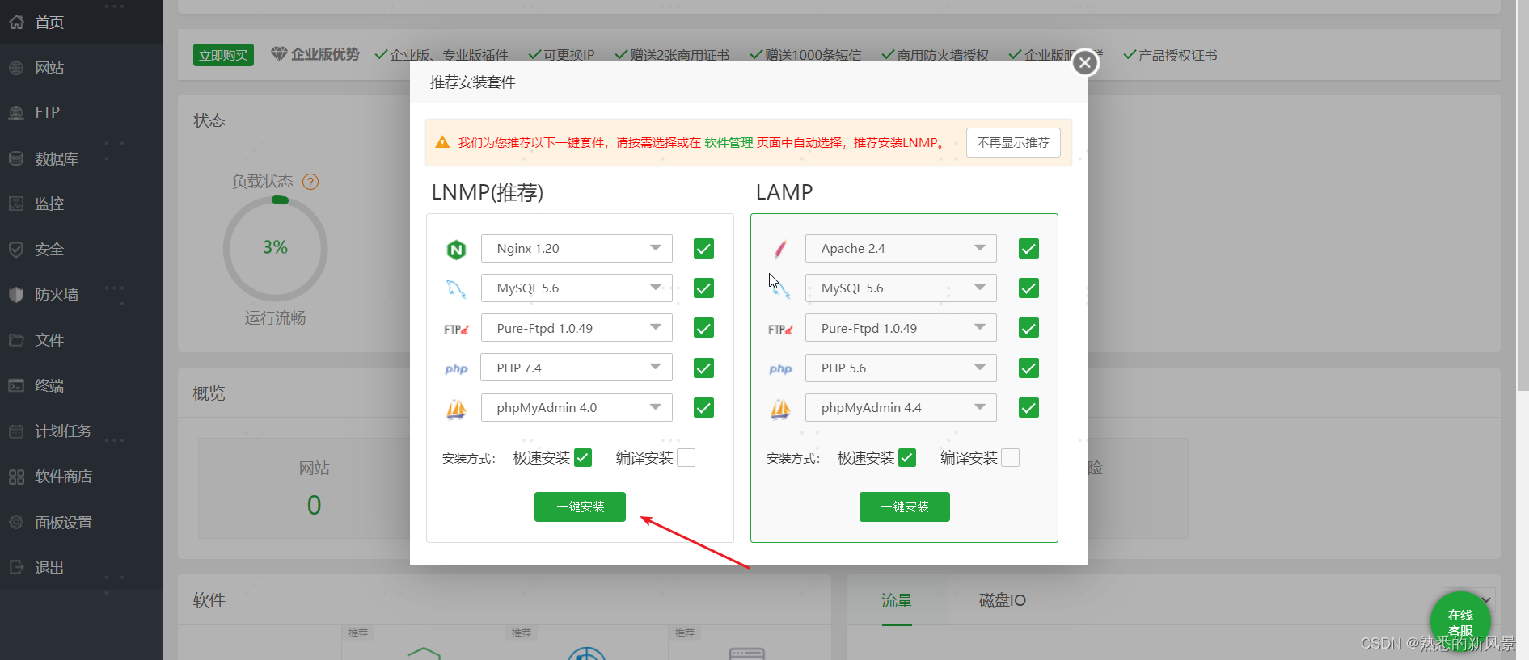This screenshot has width=1529, height=660.
Task: Click the website count 0 value
Action: [314, 505]
